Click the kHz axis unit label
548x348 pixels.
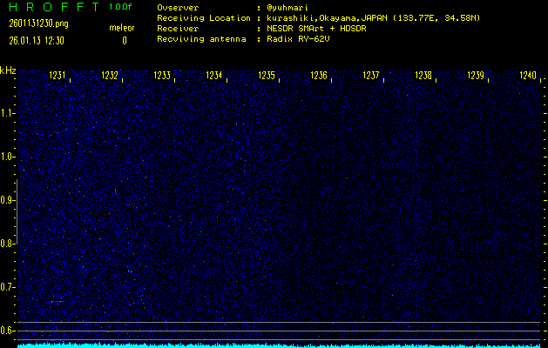tap(8, 70)
